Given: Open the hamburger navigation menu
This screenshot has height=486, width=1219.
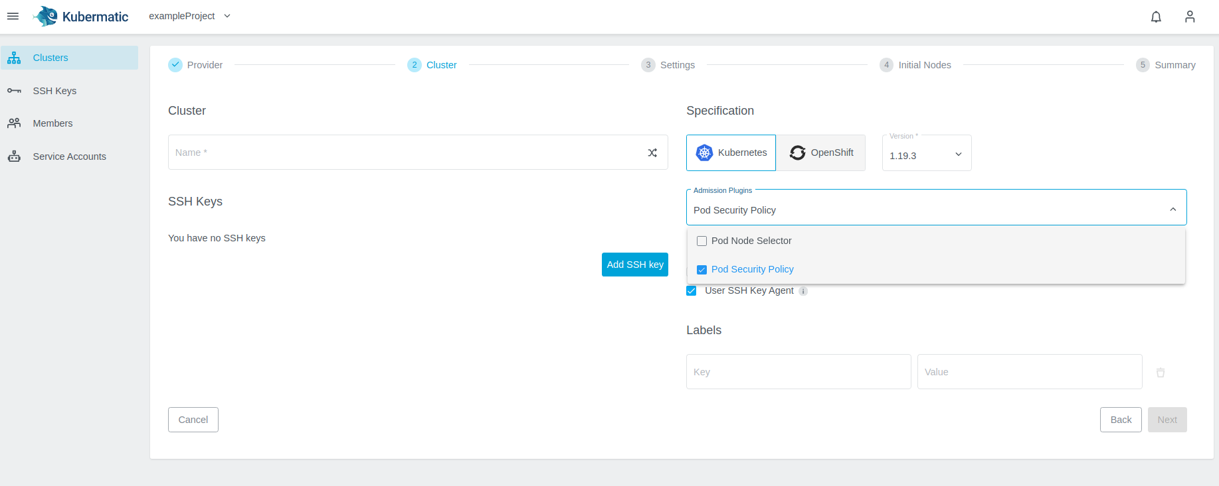Looking at the screenshot, I should tap(13, 16).
